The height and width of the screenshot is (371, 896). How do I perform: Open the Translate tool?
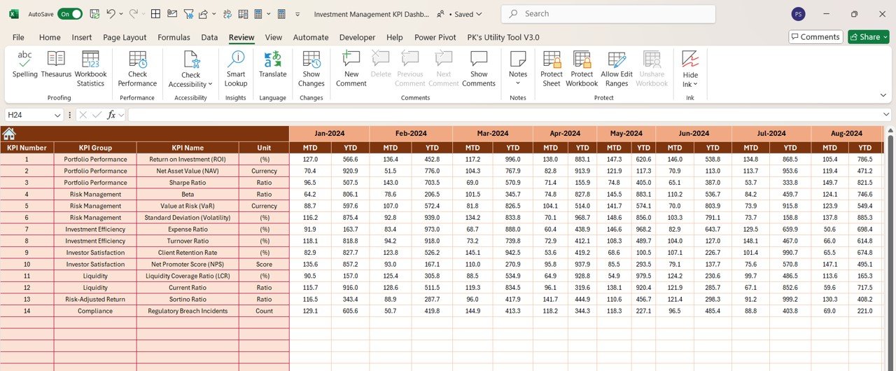click(x=272, y=65)
